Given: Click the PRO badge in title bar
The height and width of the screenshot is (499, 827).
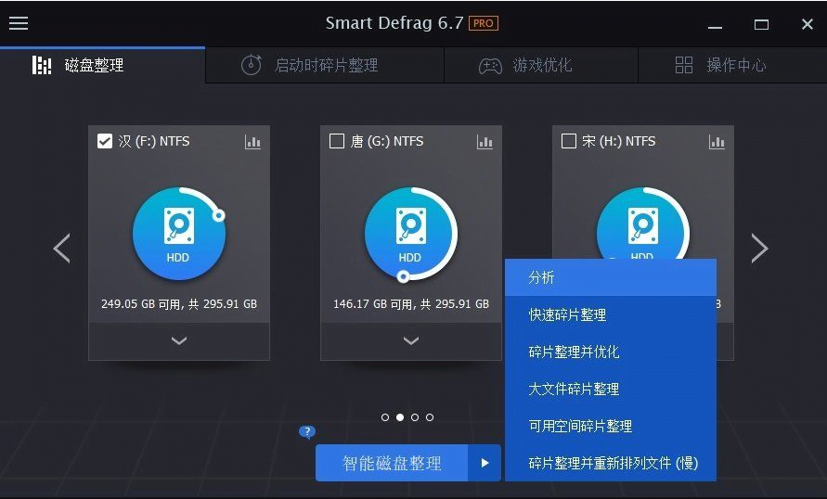Looking at the screenshot, I should coord(484,23).
